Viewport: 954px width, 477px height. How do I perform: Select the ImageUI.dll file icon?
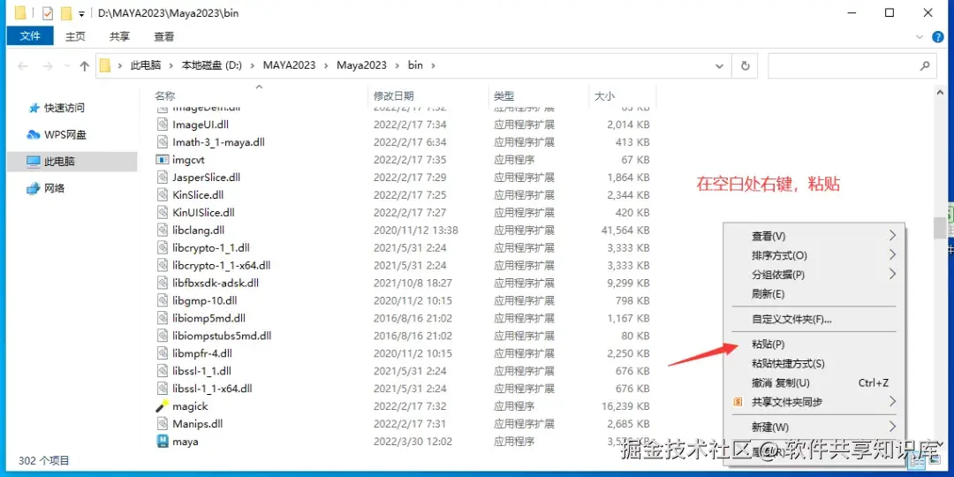click(x=162, y=125)
